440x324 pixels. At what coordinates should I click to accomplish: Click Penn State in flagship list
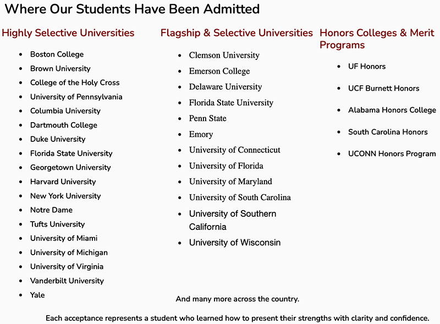pos(207,118)
